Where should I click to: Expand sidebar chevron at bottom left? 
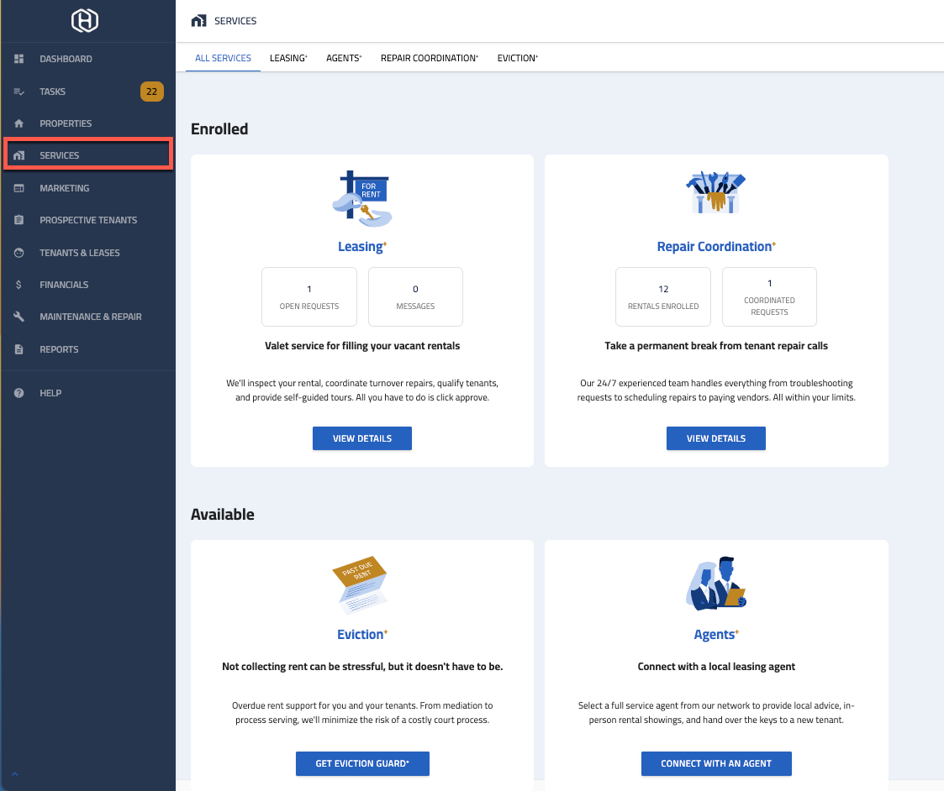pyautogui.click(x=15, y=774)
